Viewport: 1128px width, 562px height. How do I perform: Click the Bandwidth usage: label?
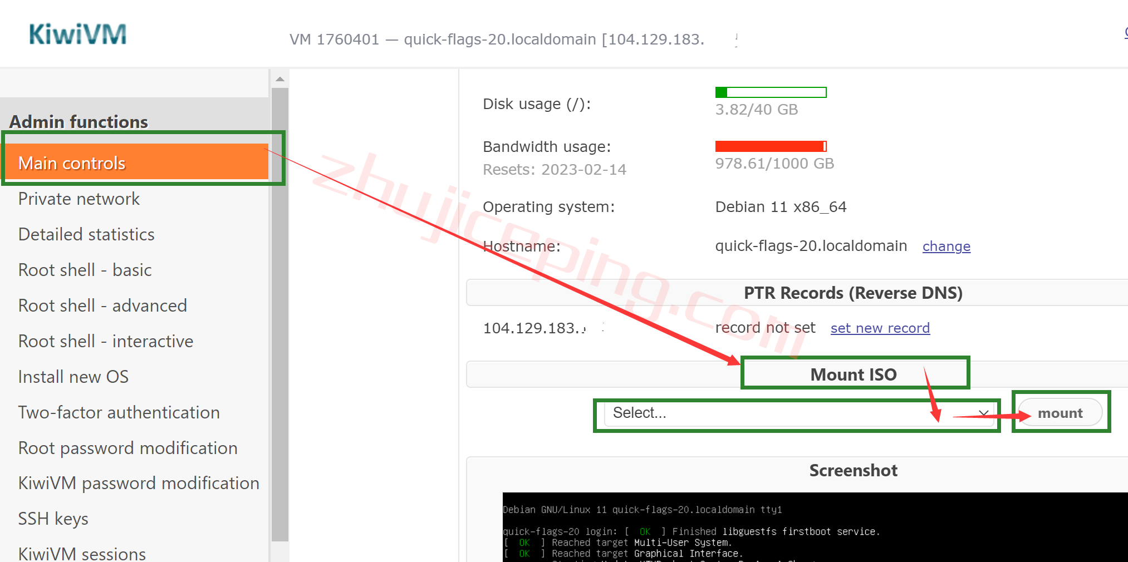(x=547, y=147)
